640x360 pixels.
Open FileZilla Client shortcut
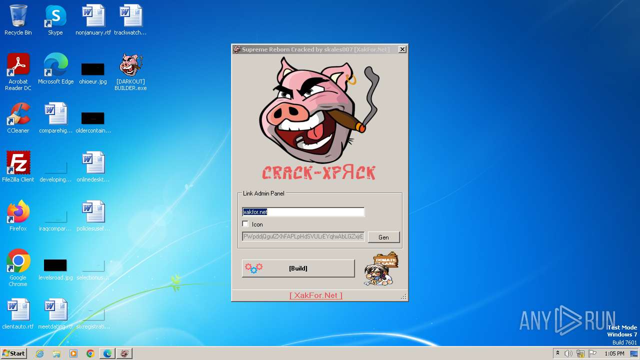click(x=18, y=167)
